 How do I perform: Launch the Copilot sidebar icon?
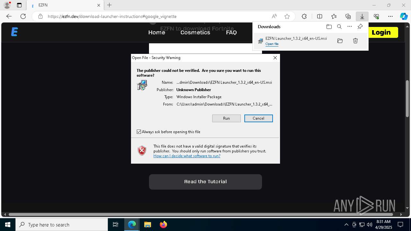(404, 16)
